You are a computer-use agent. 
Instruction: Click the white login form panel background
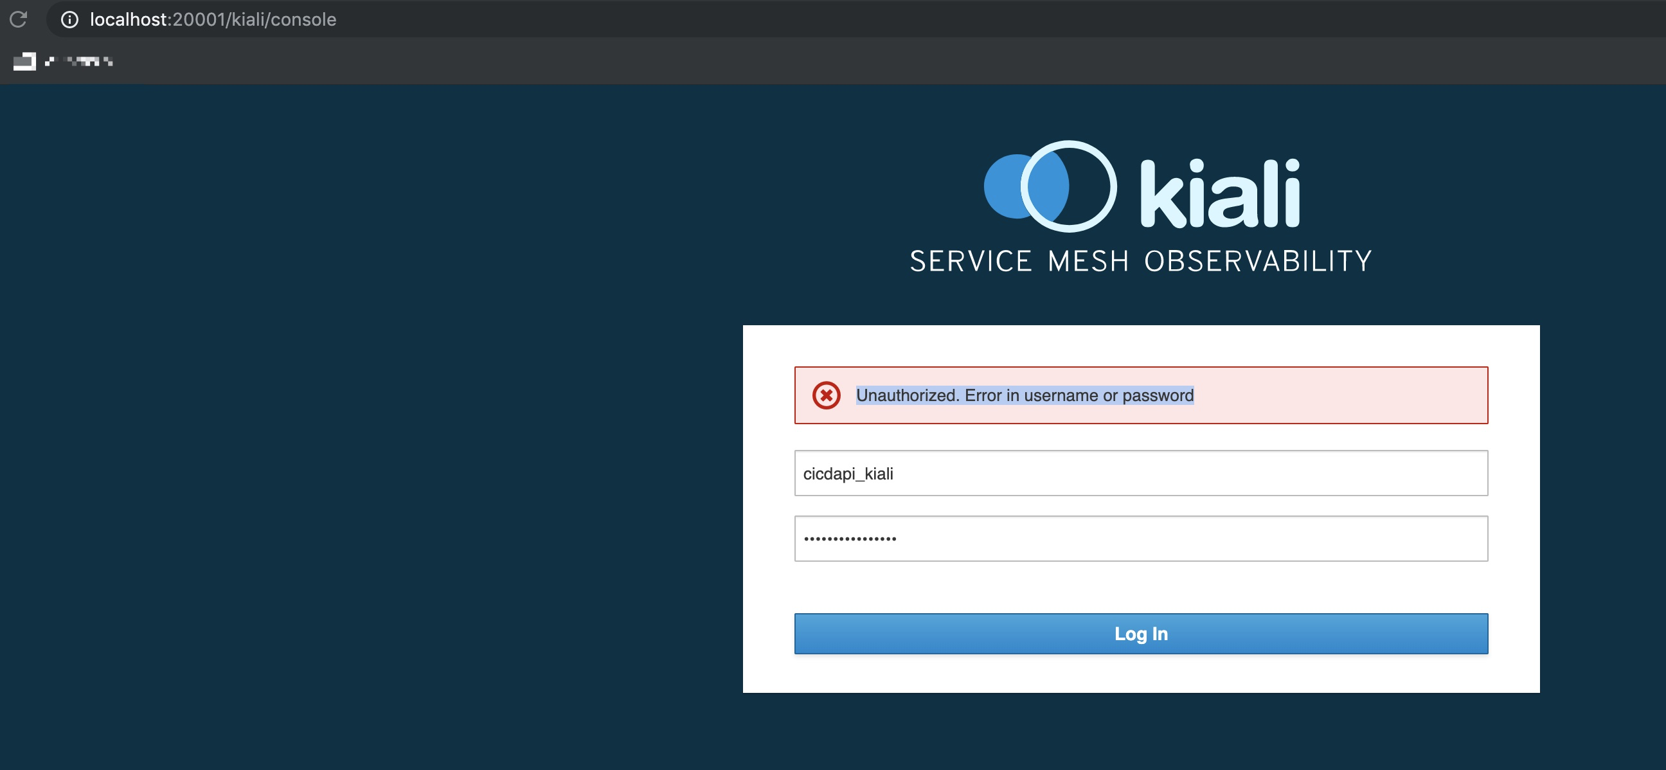[1140, 672]
